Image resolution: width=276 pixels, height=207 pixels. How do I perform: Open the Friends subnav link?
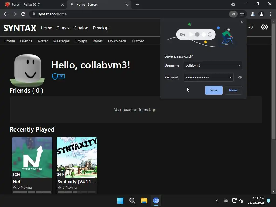coord(26,41)
